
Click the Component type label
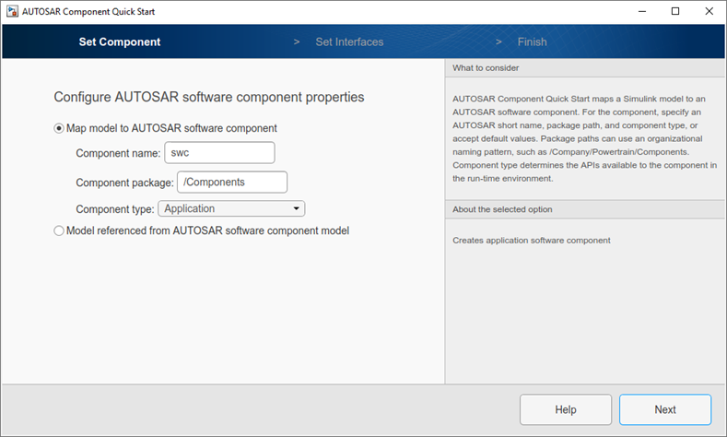pos(115,209)
